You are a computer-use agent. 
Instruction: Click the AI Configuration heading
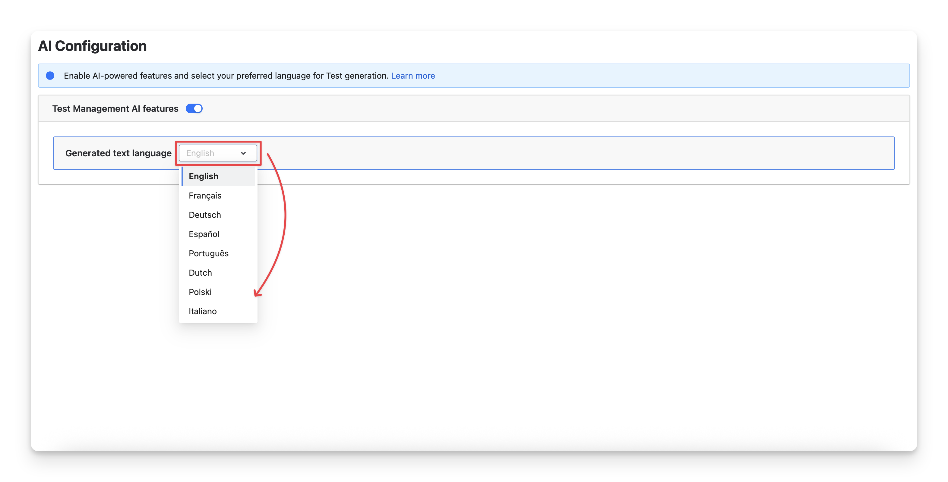tap(92, 46)
